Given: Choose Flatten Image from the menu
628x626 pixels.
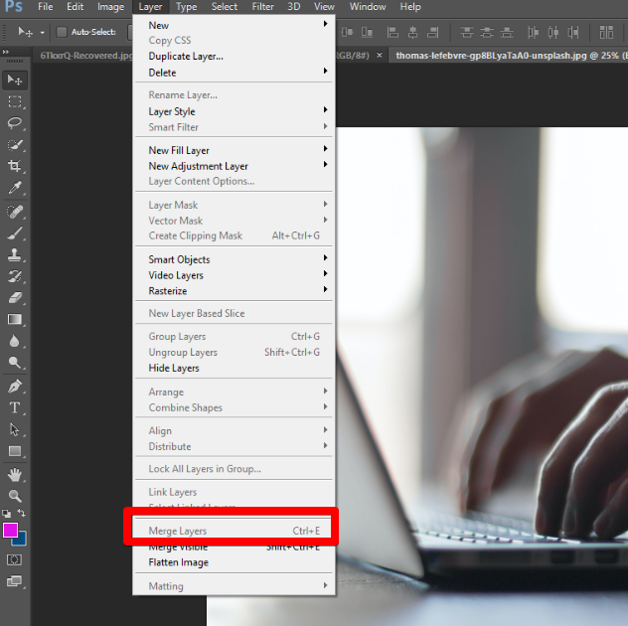Looking at the screenshot, I should point(179,562).
